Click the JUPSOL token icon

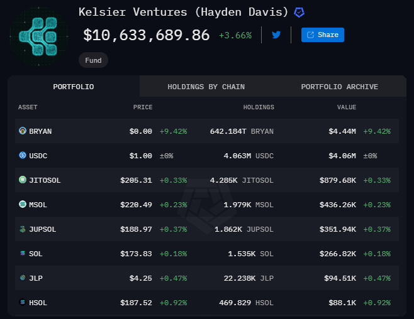point(23,229)
